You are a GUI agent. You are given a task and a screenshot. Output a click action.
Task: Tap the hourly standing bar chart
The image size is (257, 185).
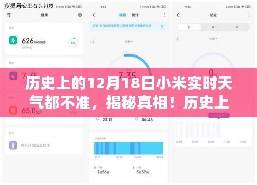(212, 129)
